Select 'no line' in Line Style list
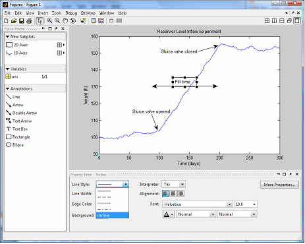Image resolution: width=305 pixels, height=244 pixels. [113, 215]
